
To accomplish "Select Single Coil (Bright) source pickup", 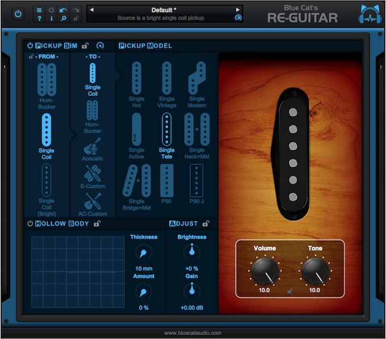I will pos(47,190).
